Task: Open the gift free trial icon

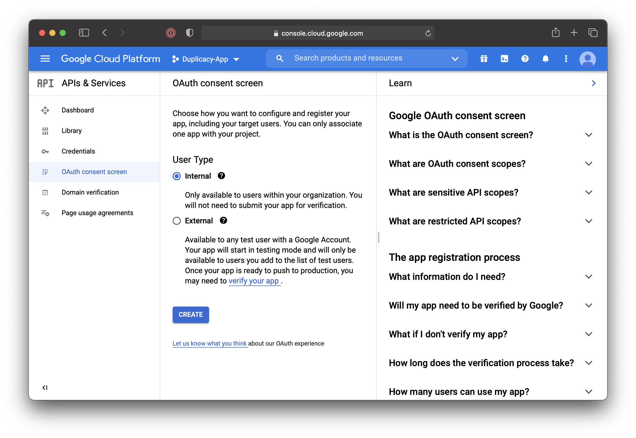Action: (484, 59)
